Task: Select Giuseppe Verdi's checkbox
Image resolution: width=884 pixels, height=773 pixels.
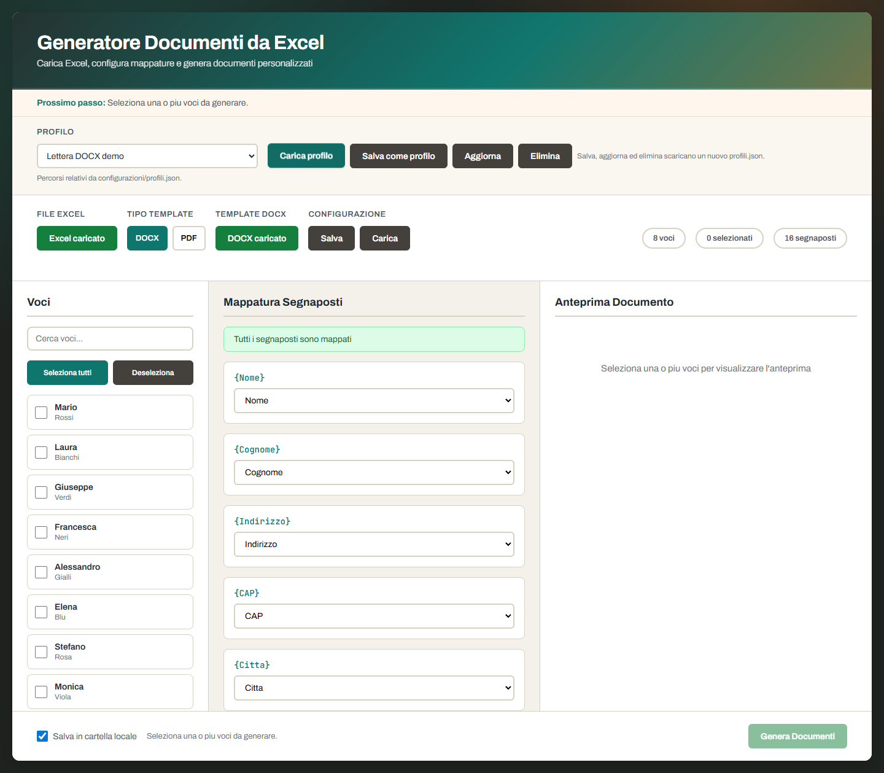Action: 41,492
